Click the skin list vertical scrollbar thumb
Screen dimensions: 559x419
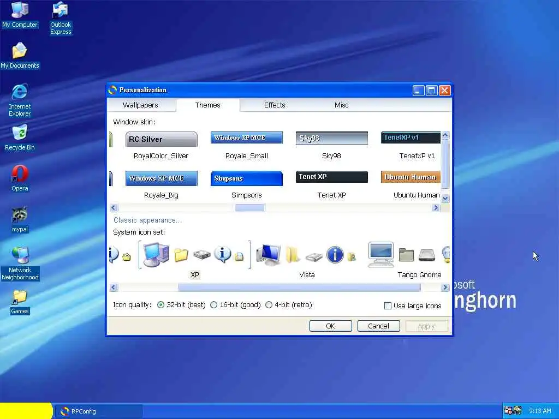(445, 164)
